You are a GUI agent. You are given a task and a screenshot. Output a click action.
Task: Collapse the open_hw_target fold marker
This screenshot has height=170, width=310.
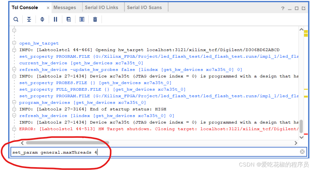[14, 43]
